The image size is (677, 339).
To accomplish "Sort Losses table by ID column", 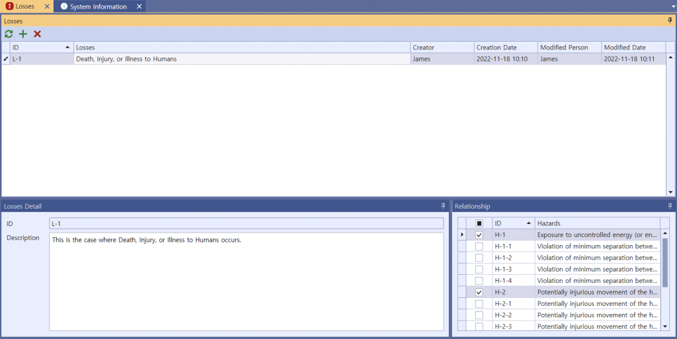I will point(42,48).
